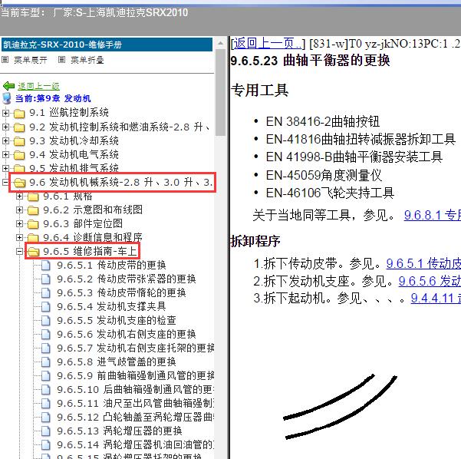Click the current chapter computer icon

[x=7, y=98]
